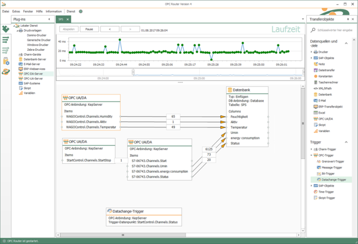This screenshot has height=244, width=358.
Task: Expand SAP-Objekte under Datenquellen
Action: 311,58
